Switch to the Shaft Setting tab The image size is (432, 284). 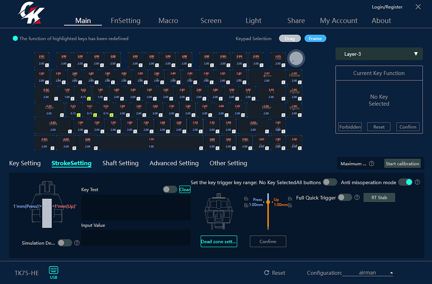(x=120, y=163)
